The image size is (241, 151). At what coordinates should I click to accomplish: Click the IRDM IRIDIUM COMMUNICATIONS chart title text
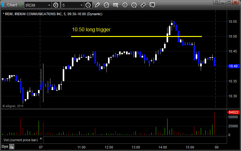53,14
